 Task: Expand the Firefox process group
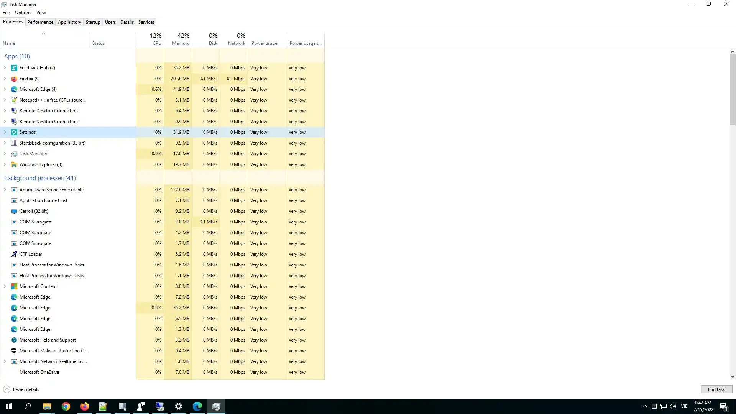click(x=5, y=79)
